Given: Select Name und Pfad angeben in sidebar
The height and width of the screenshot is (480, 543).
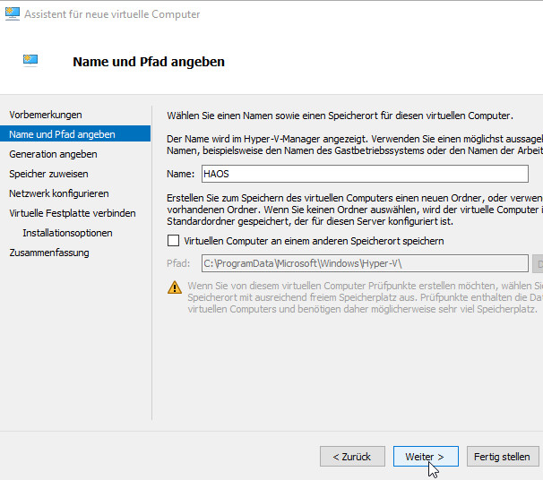Looking at the screenshot, I should click(62, 134).
